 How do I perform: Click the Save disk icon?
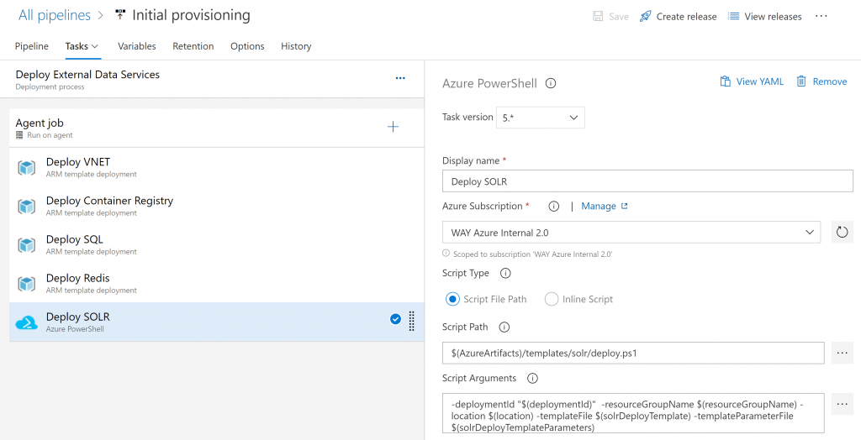[x=598, y=17]
